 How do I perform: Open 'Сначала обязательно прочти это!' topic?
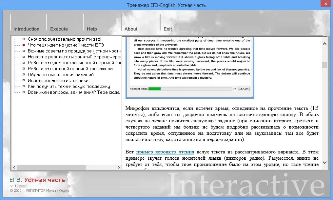coord(65,39)
